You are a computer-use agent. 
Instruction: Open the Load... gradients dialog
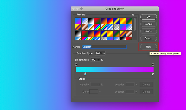tap(149, 31)
